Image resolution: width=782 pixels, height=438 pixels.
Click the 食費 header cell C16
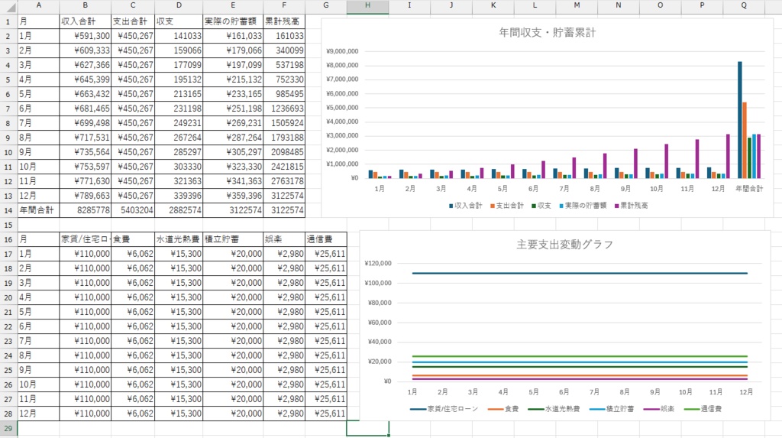pyautogui.click(x=133, y=239)
